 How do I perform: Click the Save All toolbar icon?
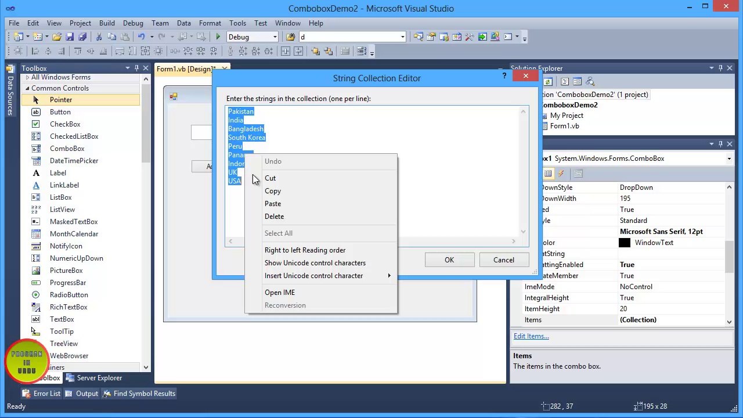tap(82, 37)
